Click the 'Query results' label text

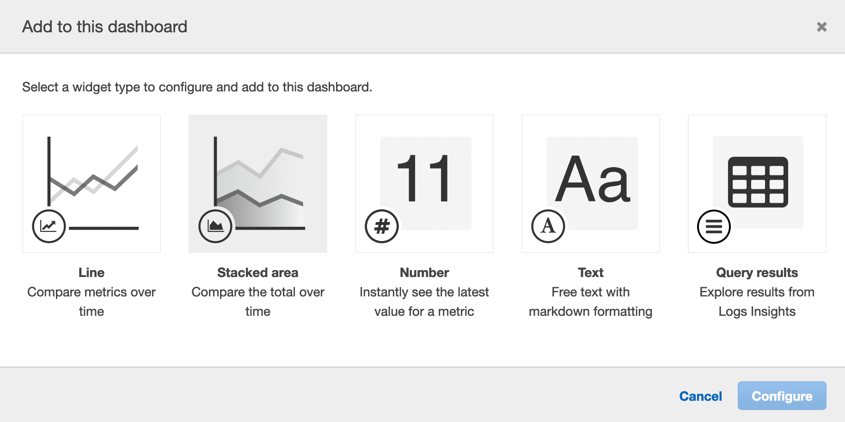tap(757, 272)
